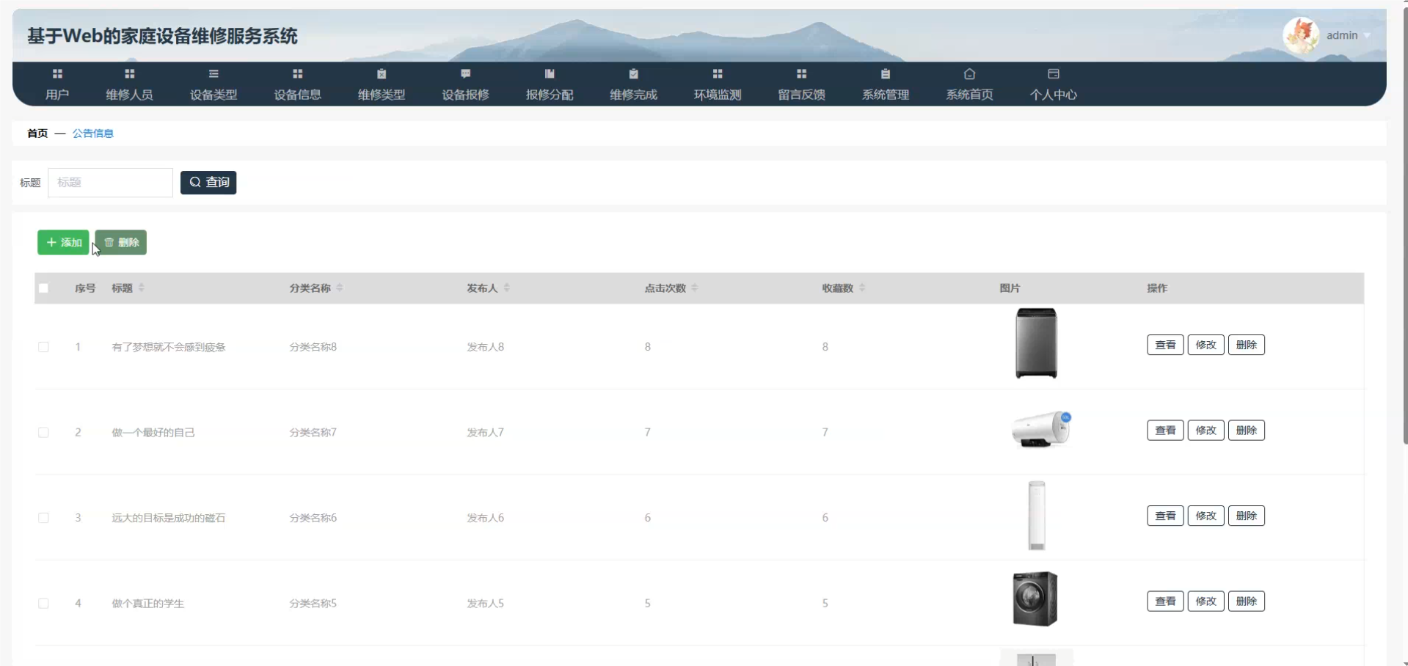Focus the 标题 search input field
This screenshot has width=1408, height=666.
click(110, 183)
